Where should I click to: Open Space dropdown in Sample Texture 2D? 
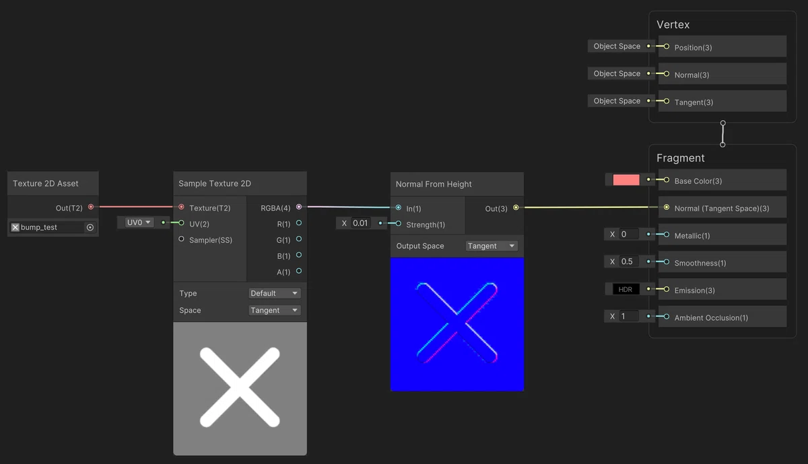[x=275, y=310]
